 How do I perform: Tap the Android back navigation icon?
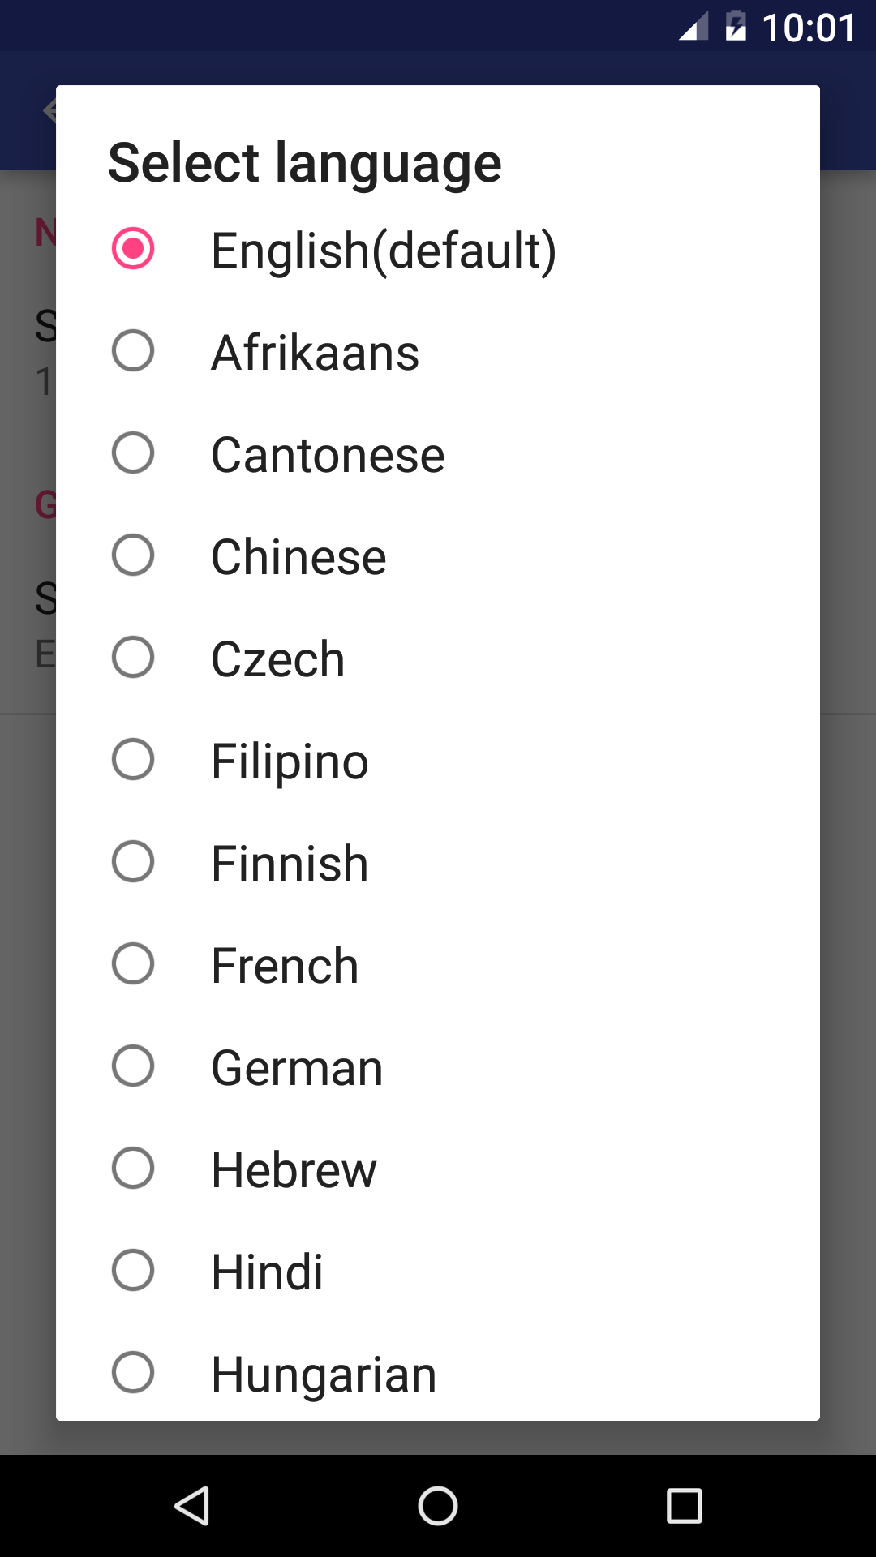[x=193, y=1506]
